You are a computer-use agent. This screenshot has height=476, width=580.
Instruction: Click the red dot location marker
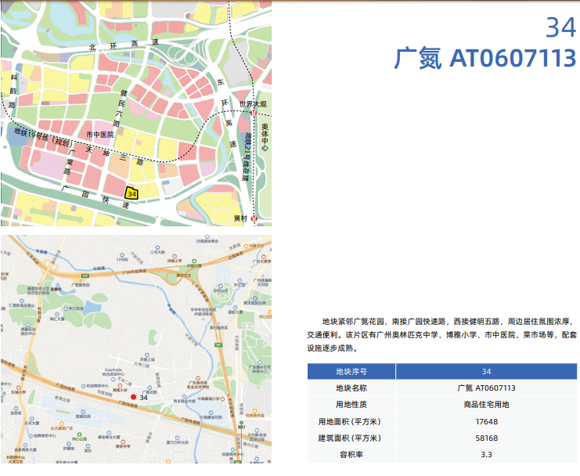point(133,398)
